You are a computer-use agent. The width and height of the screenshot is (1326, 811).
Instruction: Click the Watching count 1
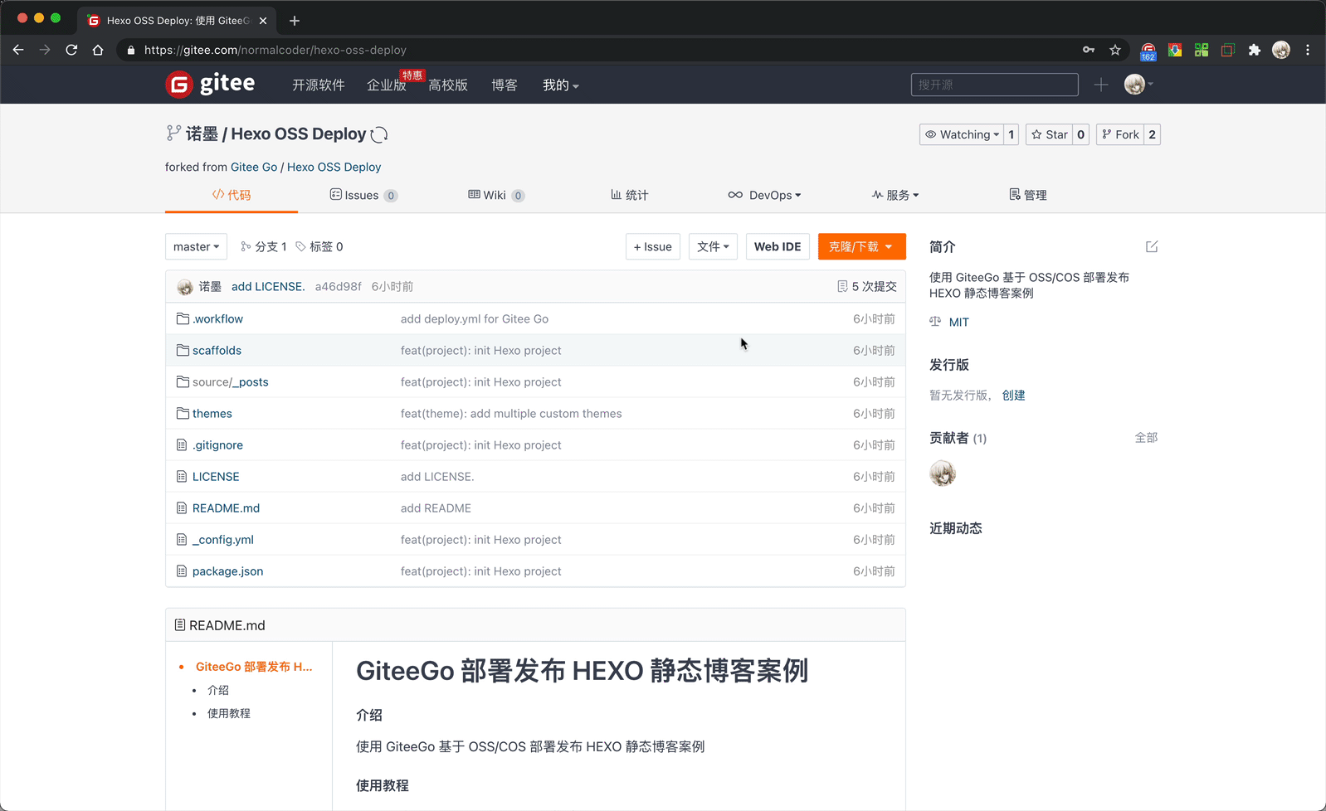point(1011,134)
